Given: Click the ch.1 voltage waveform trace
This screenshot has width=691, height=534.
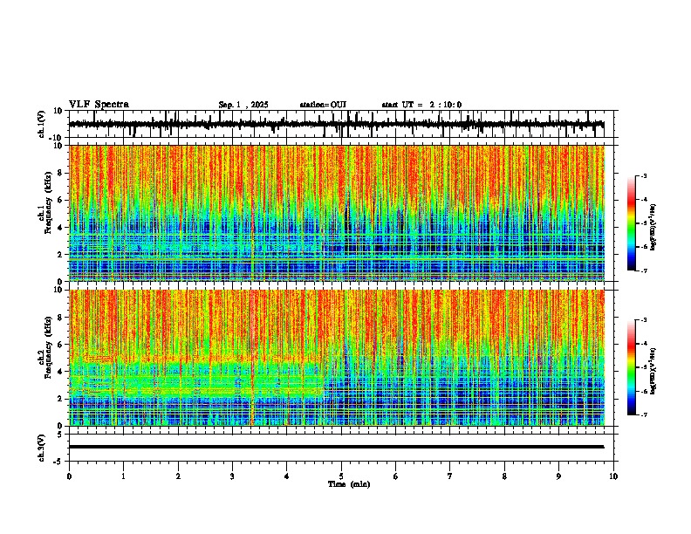Looking at the screenshot, I should pyautogui.click(x=336, y=124).
